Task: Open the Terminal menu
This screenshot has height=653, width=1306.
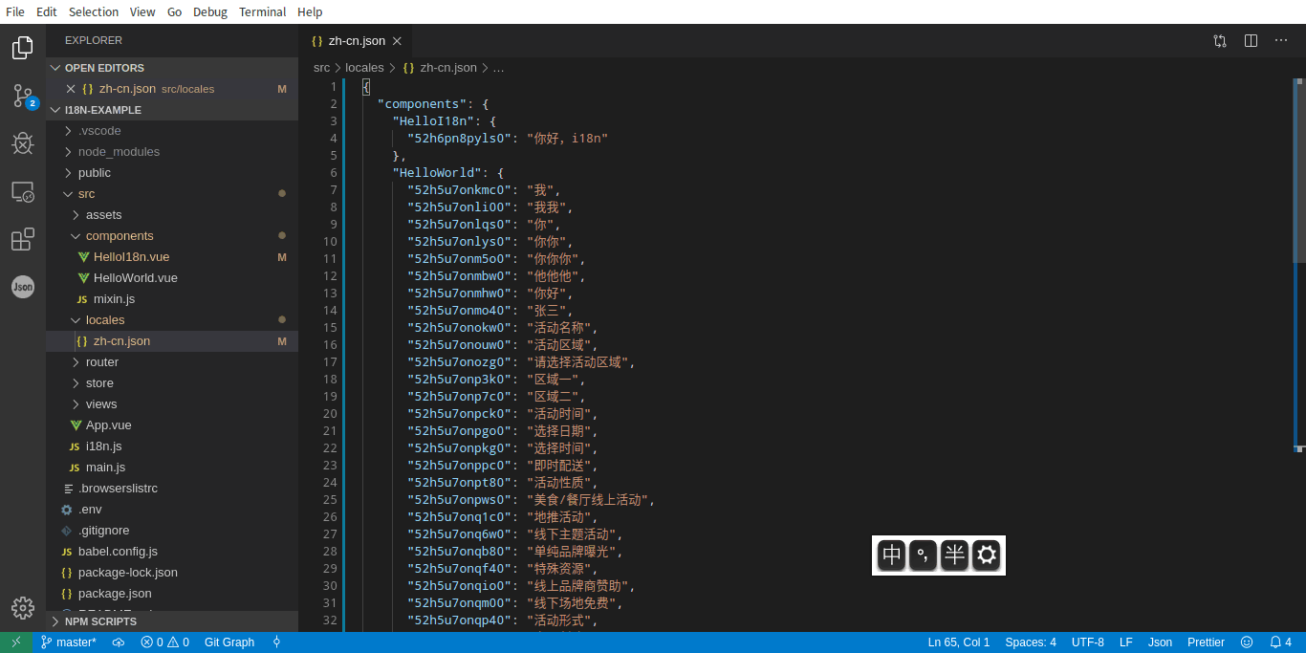Action: pos(262,11)
